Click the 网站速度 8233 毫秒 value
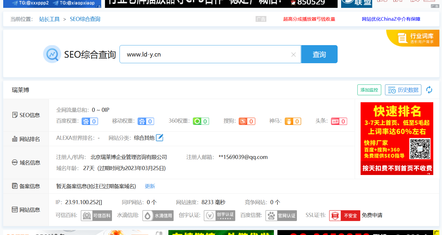The image size is (442, 235). pos(213,202)
